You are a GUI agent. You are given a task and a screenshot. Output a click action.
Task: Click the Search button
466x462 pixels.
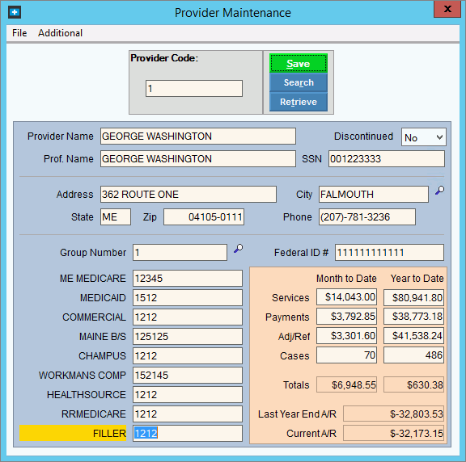tap(299, 82)
